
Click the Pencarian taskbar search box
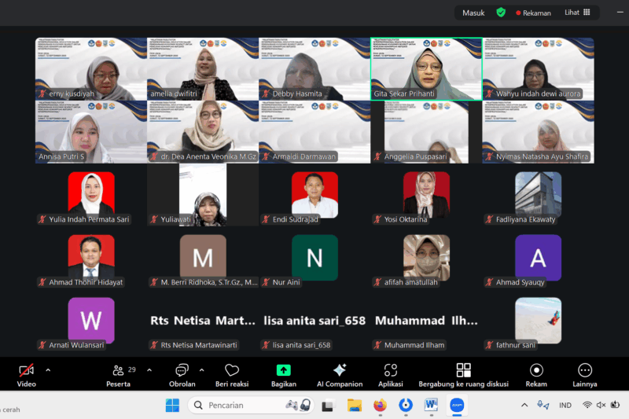250,406
